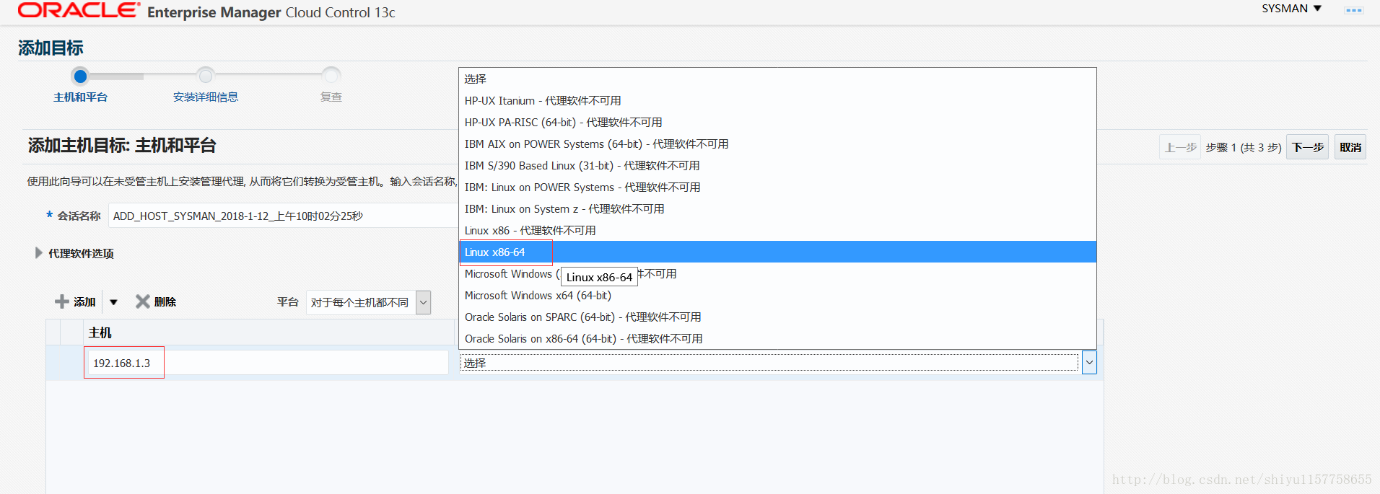Click the 删除 X icon
Viewport: 1380px width, 494px height.
[143, 301]
